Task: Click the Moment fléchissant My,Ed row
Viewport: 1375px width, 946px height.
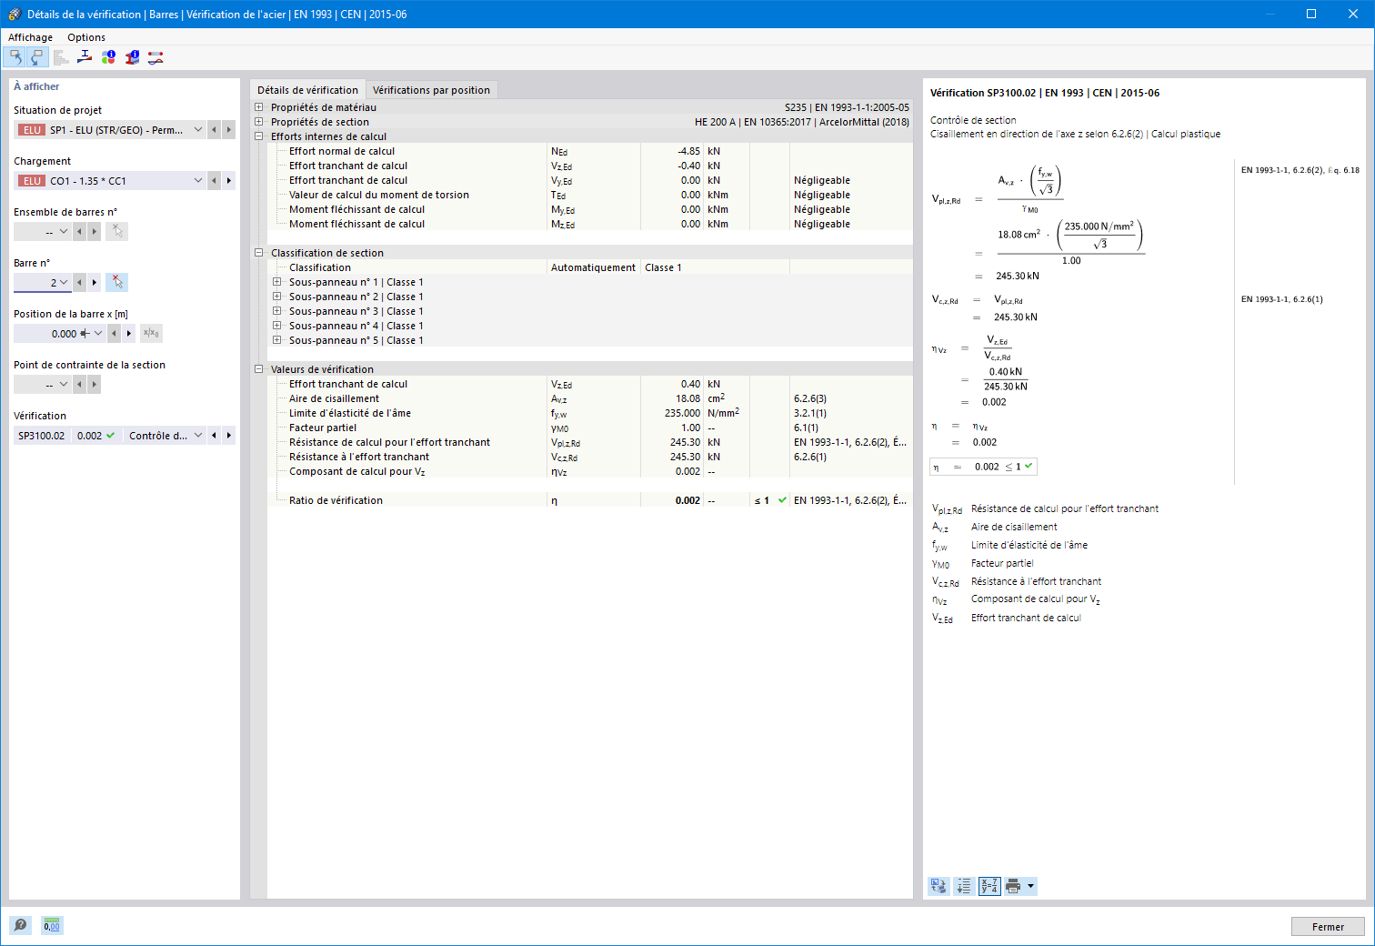Action: (x=590, y=209)
